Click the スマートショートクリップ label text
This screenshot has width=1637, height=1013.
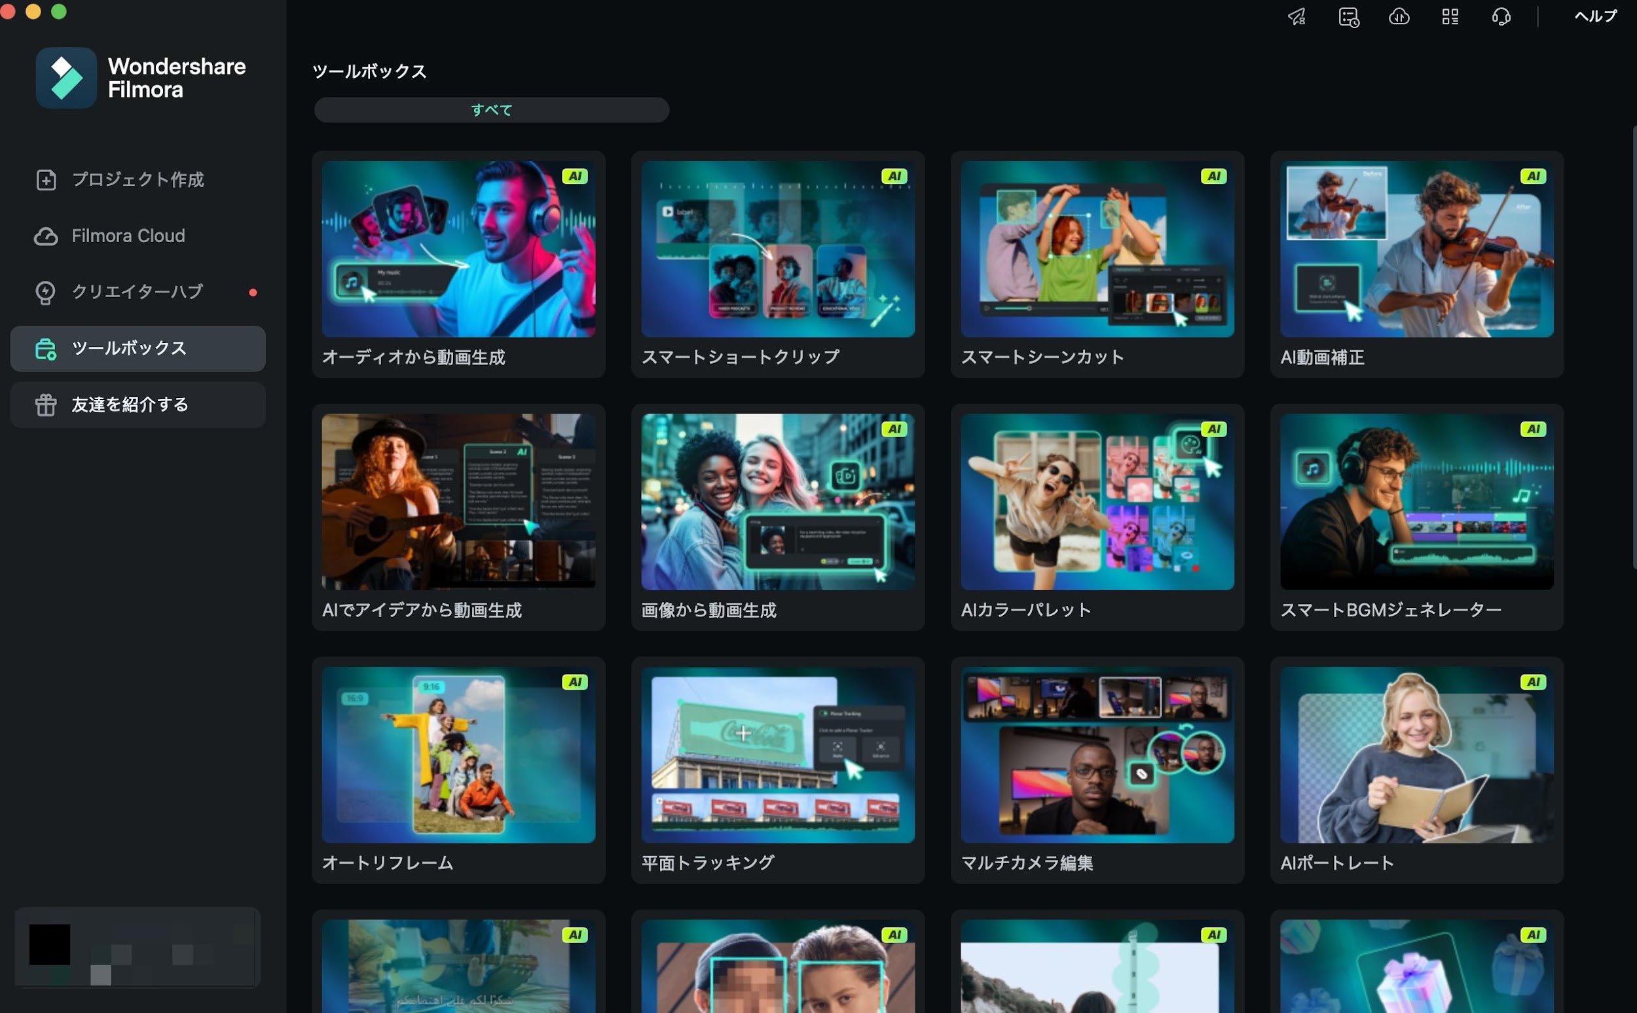tap(740, 357)
